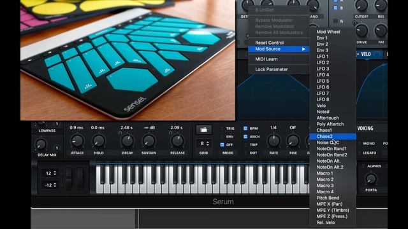The image size is (408, 229).
Task: Enable the TRIP checkbox
Action: tap(245, 144)
